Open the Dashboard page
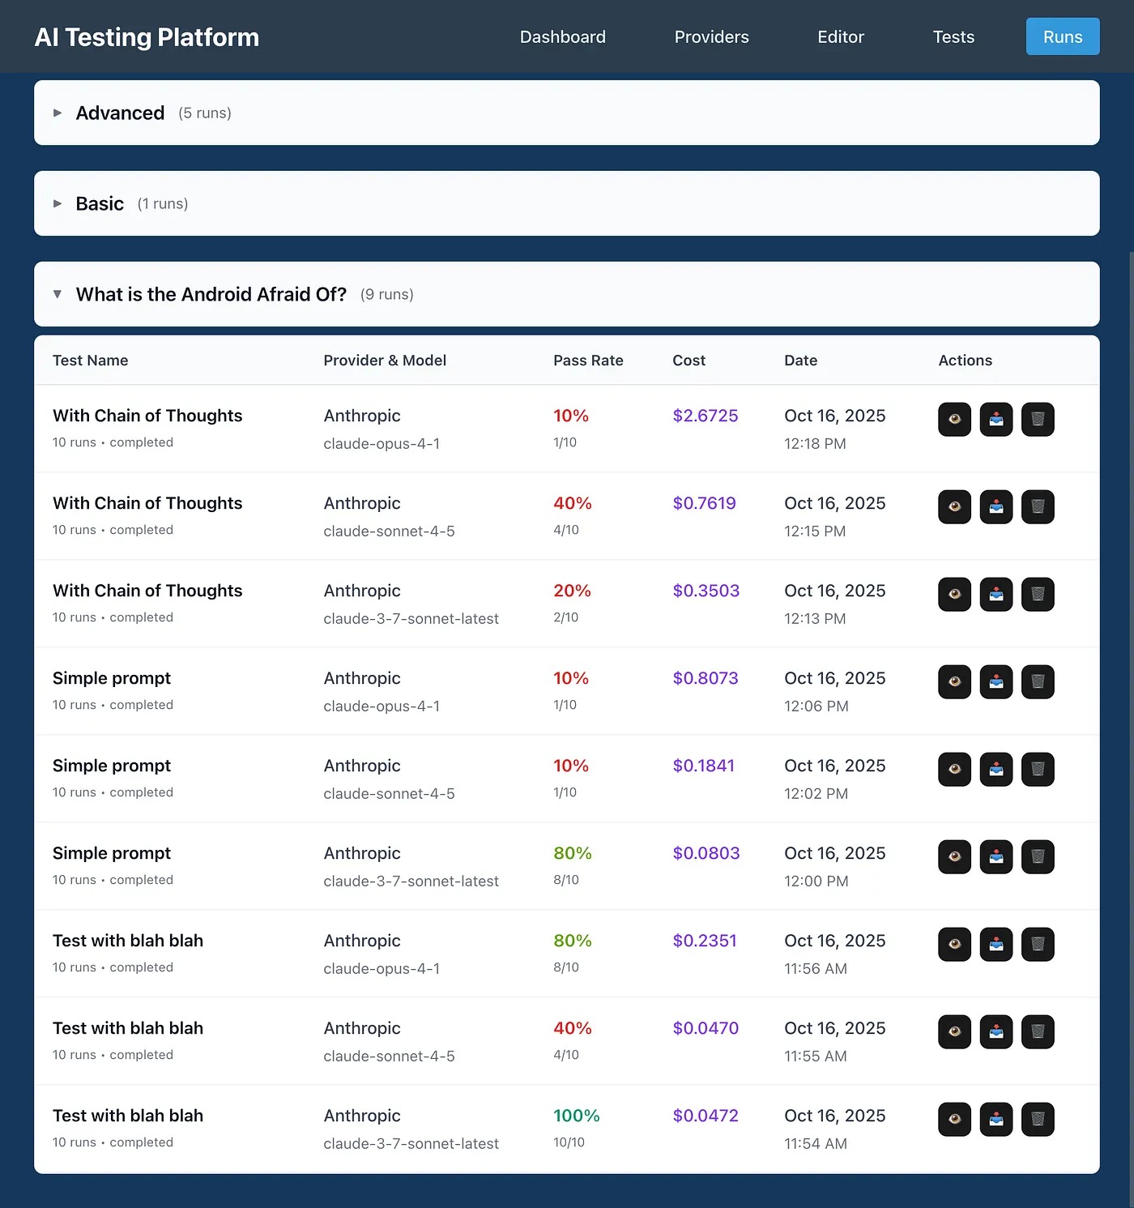Screen dimensions: 1134x1208 point(562,37)
